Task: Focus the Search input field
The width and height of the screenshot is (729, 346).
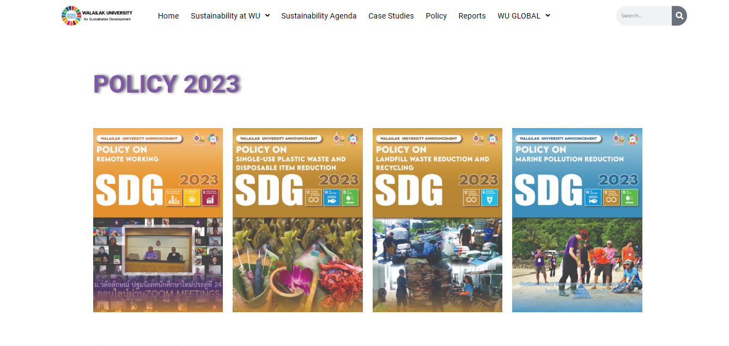Action: click(644, 16)
